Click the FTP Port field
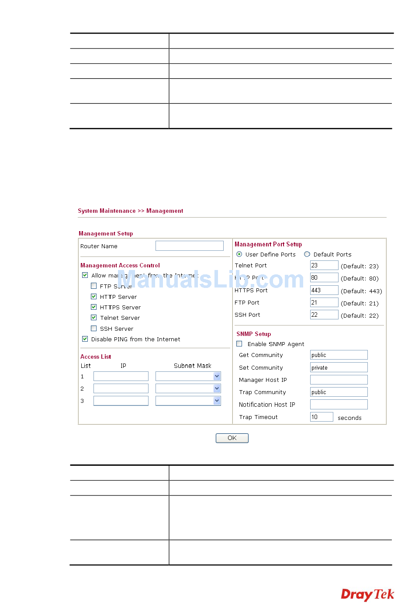Screen dimensions: 415x606 [324, 302]
